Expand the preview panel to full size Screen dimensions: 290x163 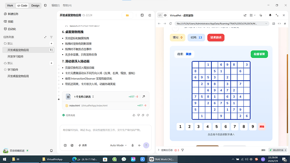(277, 16)
